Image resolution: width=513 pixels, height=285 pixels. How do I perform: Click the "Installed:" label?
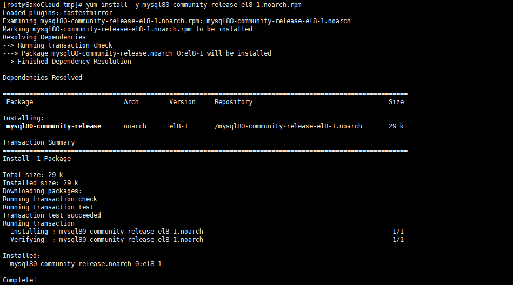21,256
